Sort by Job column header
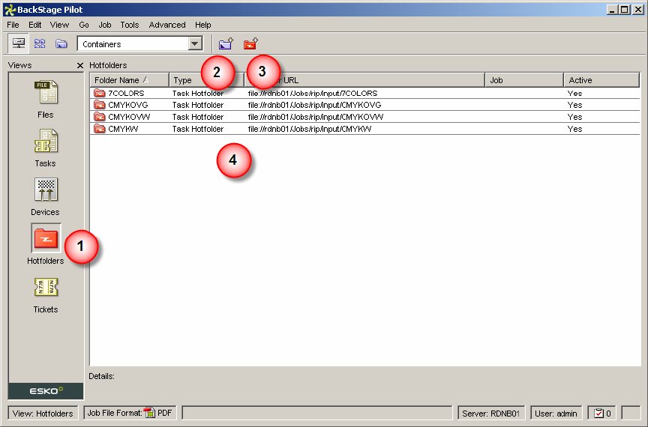 [524, 80]
